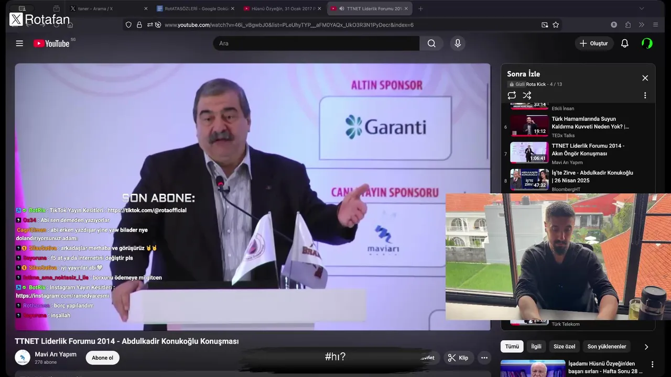Open Mavi Arı Yapım channel avatar
The height and width of the screenshot is (377, 671).
tap(23, 358)
